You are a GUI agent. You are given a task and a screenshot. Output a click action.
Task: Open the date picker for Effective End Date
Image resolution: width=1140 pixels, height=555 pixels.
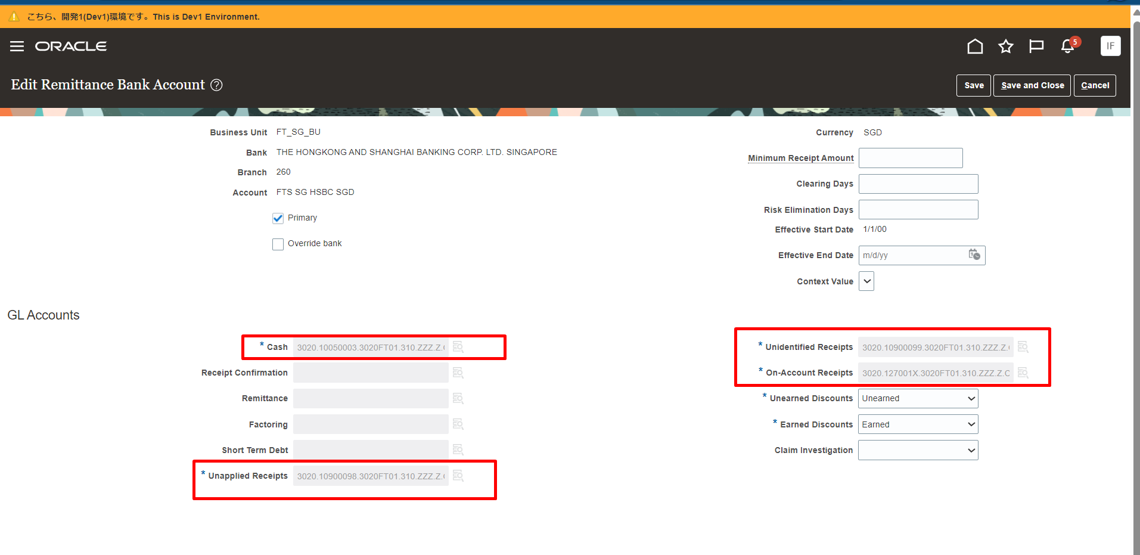pyautogui.click(x=975, y=255)
